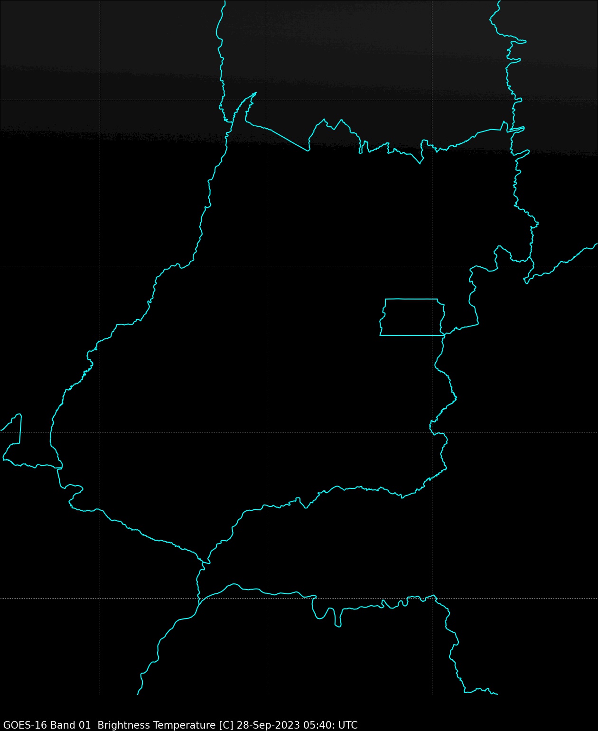Click the cyan boundary line ending at bottom left

(x=139, y=691)
